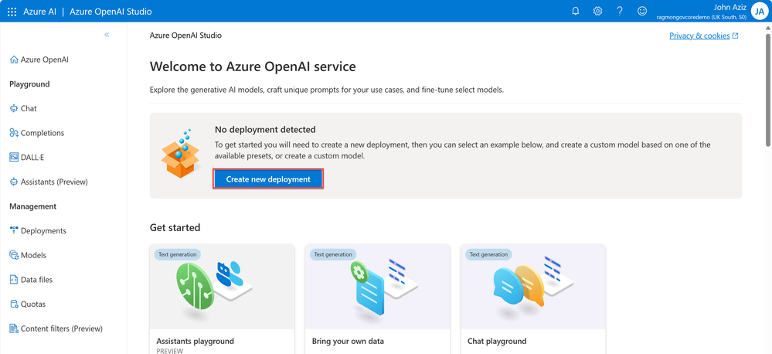Open Assistants (Preview) label in sidebar
Image resolution: width=772 pixels, height=354 pixels.
coord(54,182)
